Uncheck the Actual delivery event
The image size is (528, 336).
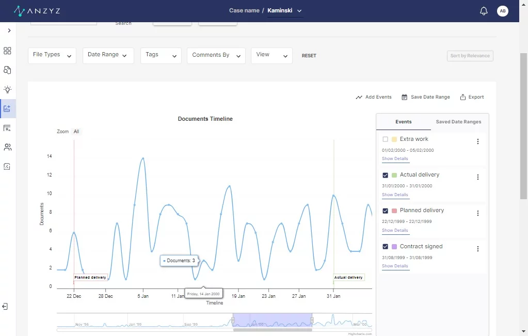click(385, 175)
